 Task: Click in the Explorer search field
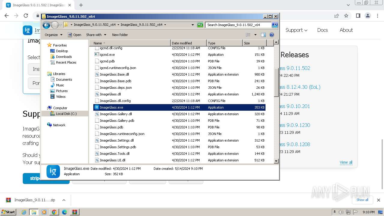[x=238, y=25]
